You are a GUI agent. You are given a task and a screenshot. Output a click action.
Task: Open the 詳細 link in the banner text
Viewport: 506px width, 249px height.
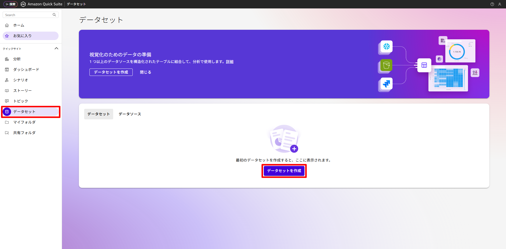tap(230, 61)
